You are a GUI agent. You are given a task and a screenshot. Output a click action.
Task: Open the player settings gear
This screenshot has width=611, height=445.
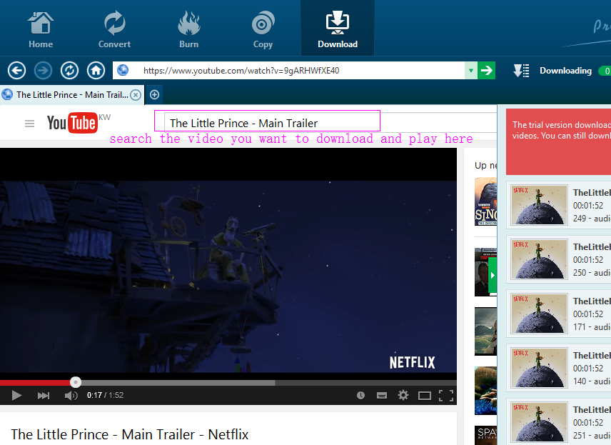click(403, 395)
